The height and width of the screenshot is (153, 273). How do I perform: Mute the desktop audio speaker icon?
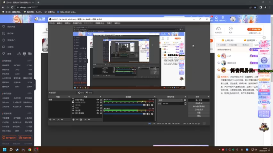tap(148, 114)
